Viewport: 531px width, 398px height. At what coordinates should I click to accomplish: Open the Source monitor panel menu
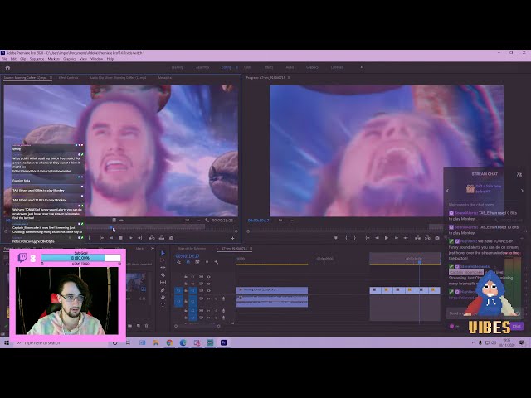coord(51,77)
